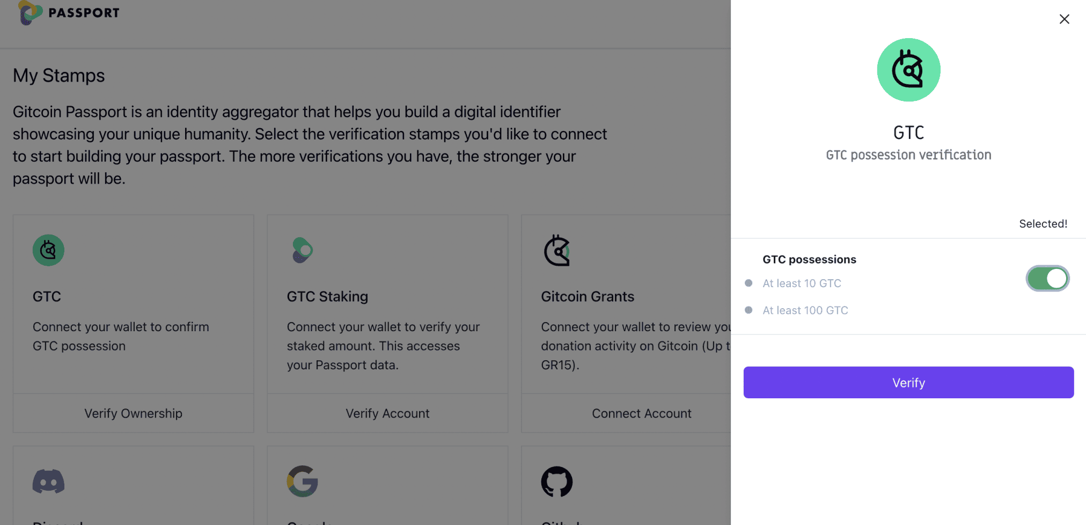Click Verify Account on GTC Staking card

click(x=387, y=413)
